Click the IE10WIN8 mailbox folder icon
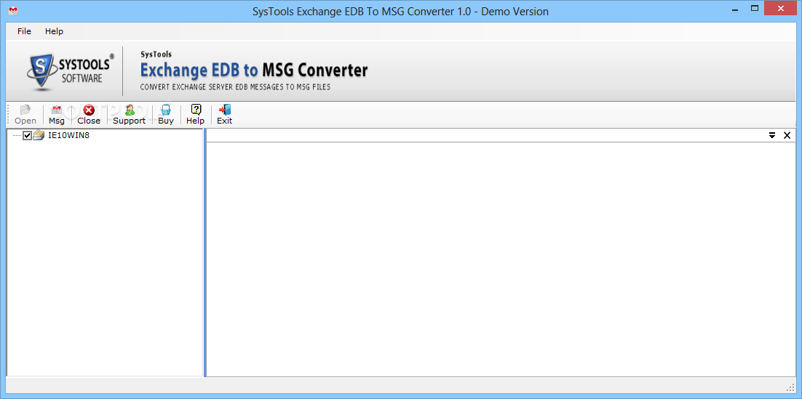 pos(39,135)
